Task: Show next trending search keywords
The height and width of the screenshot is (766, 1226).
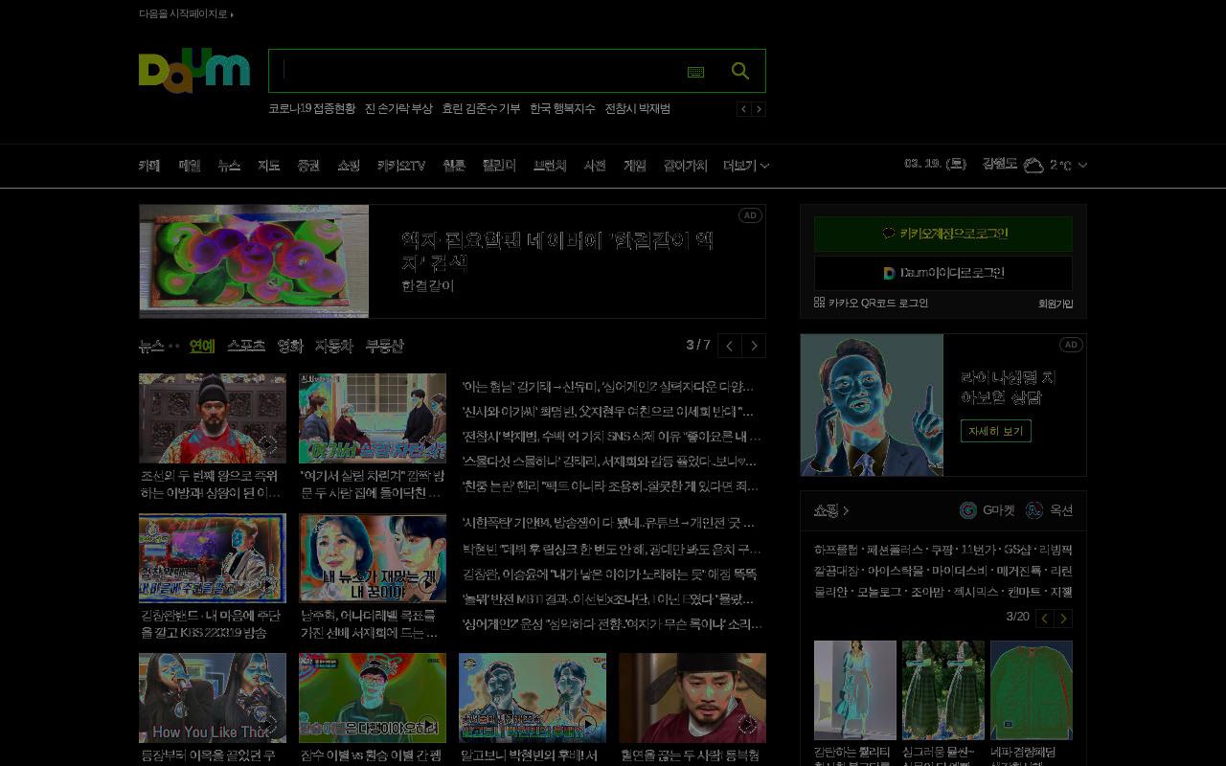Action: (759, 109)
